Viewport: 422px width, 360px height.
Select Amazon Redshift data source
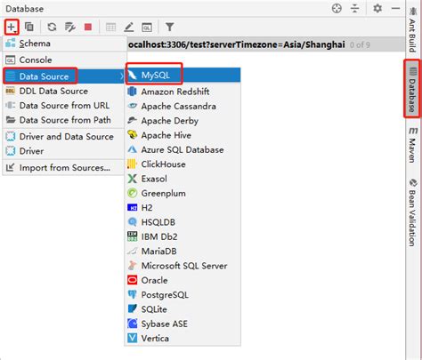pos(183,92)
